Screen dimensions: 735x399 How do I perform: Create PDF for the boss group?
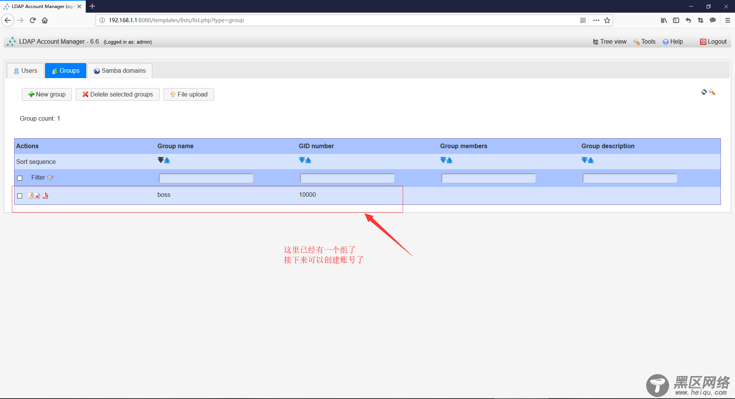coord(46,196)
